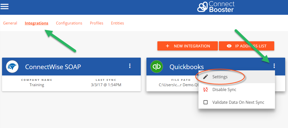Click the Quickbooks file path value
The height and width of the screenshot is (128, 288).
click(179, 85)
